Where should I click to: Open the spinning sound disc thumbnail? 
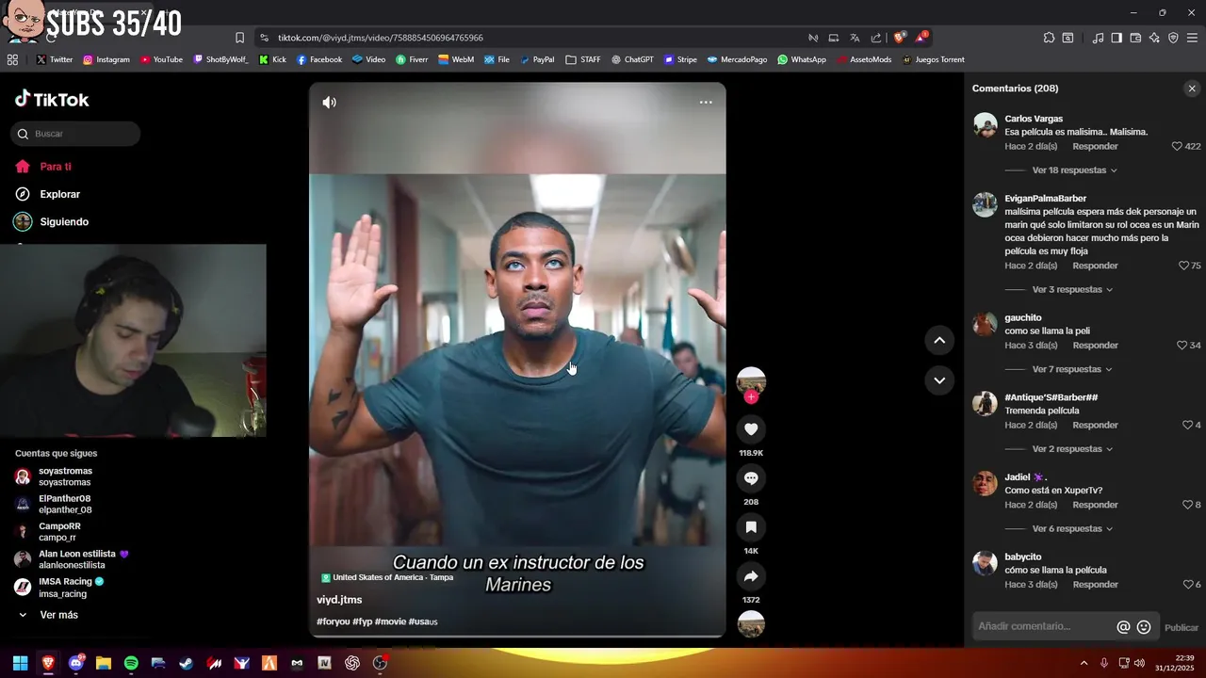[x=751, y=624]
